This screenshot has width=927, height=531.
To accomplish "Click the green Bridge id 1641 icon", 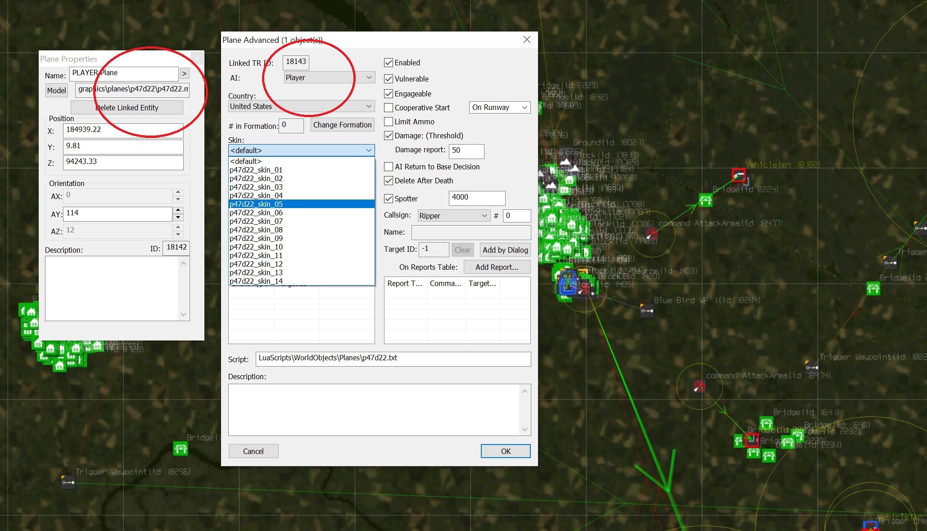I will (766, 423).
